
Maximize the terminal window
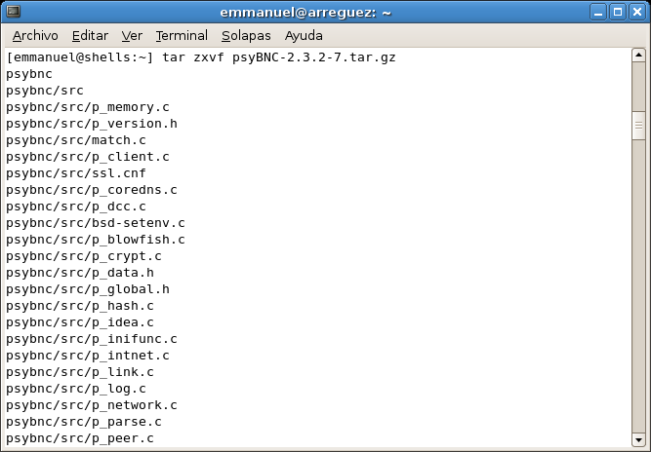coord(618,12)
